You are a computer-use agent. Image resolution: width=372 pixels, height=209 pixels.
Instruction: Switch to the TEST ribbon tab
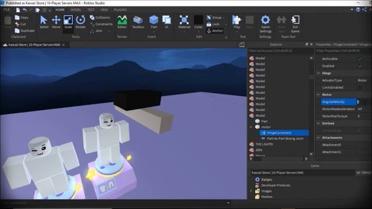(91, 10)
